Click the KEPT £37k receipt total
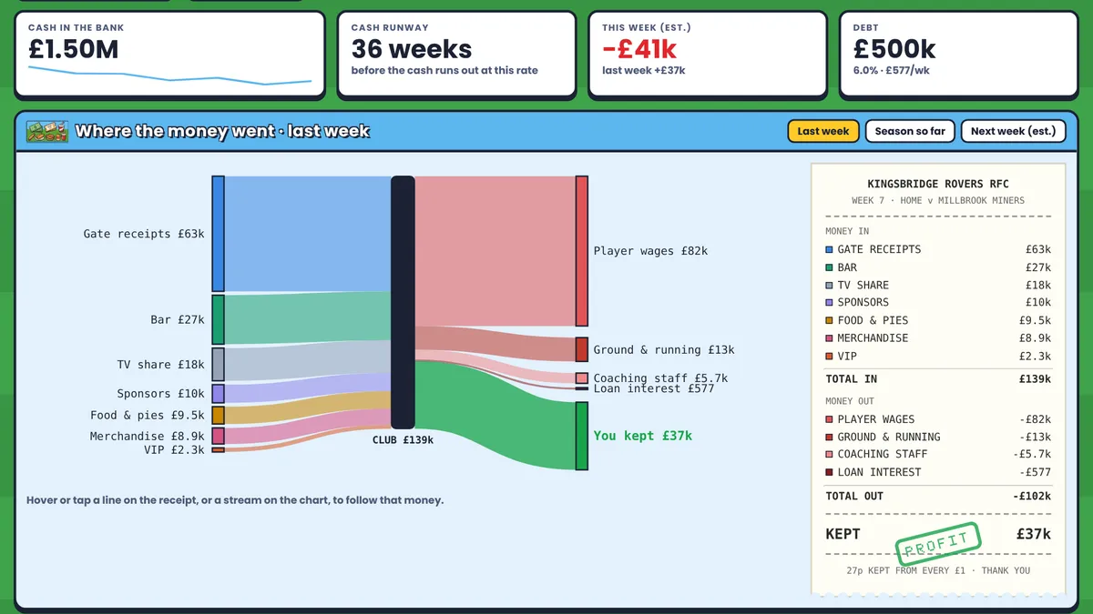 click(x=938, y=534)
